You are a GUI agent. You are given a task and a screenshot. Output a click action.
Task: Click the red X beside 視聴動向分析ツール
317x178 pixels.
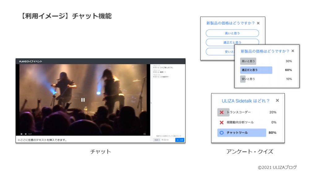(221, 122)
